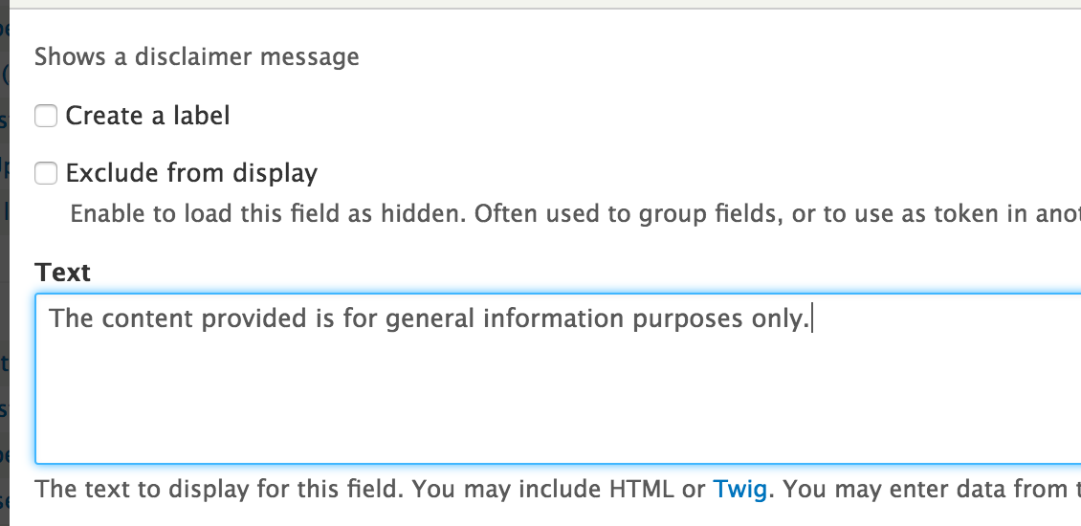The width and height of the screenshot is (1081, 526).
Task: Enable the Create a label checkbox
Action: pos(46,117)
